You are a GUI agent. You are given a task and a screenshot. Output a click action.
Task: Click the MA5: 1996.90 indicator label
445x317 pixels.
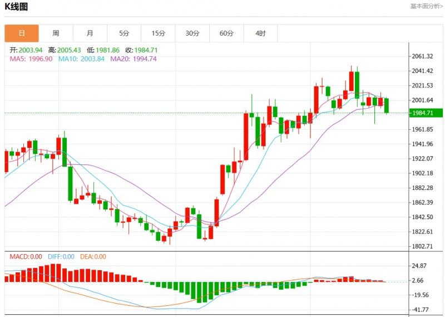pos(31,58)
